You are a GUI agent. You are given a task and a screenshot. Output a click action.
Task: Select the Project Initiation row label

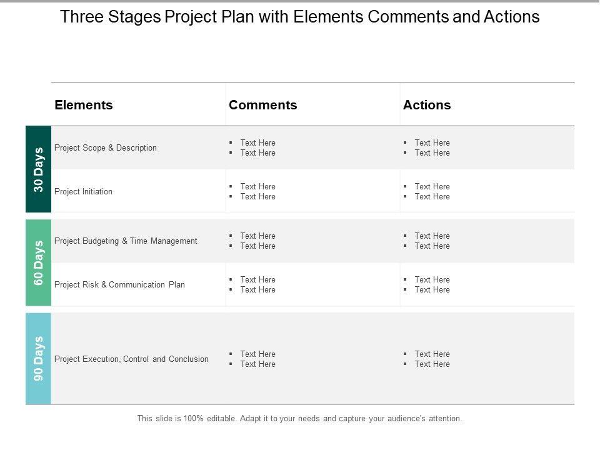pyautogui.click(x=84, y=192)
